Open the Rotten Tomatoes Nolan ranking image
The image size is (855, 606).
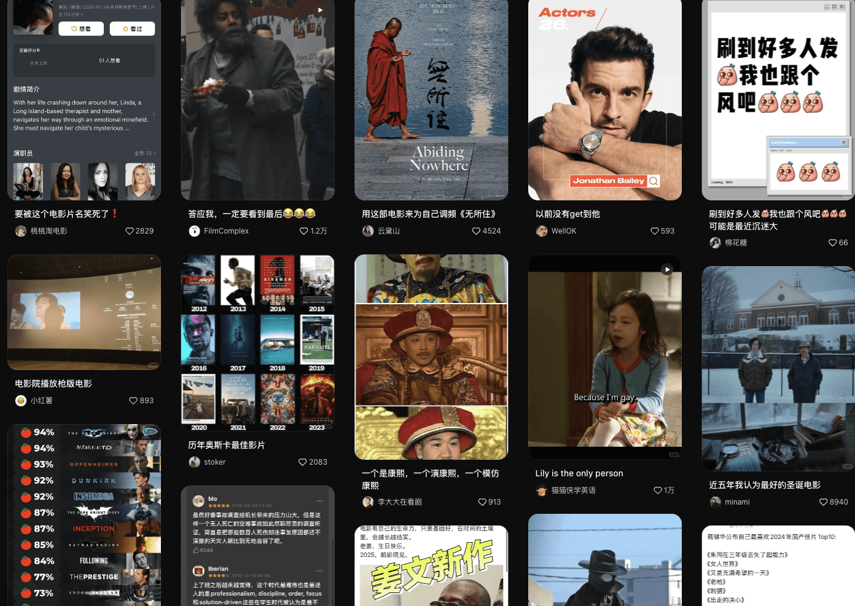click(x=84, y=515)
